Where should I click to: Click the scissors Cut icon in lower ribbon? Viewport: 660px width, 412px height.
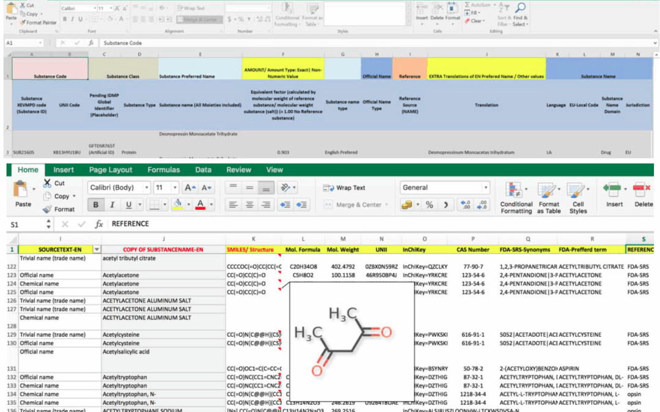pyautogui.click(x=48, y=183)
